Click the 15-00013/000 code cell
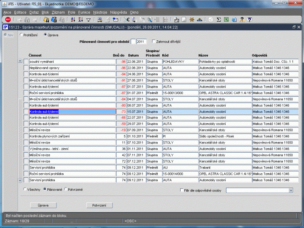This screenshot has height=228, width=304. pyautogui.click(x=180, y=93)
